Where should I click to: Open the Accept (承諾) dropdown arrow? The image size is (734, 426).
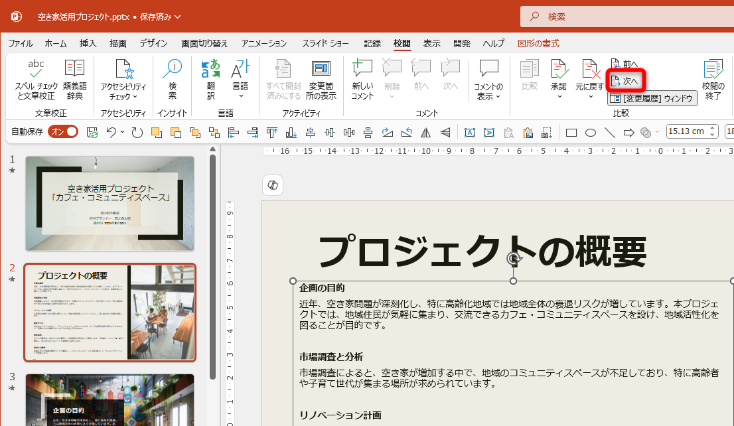click(559, 97)
